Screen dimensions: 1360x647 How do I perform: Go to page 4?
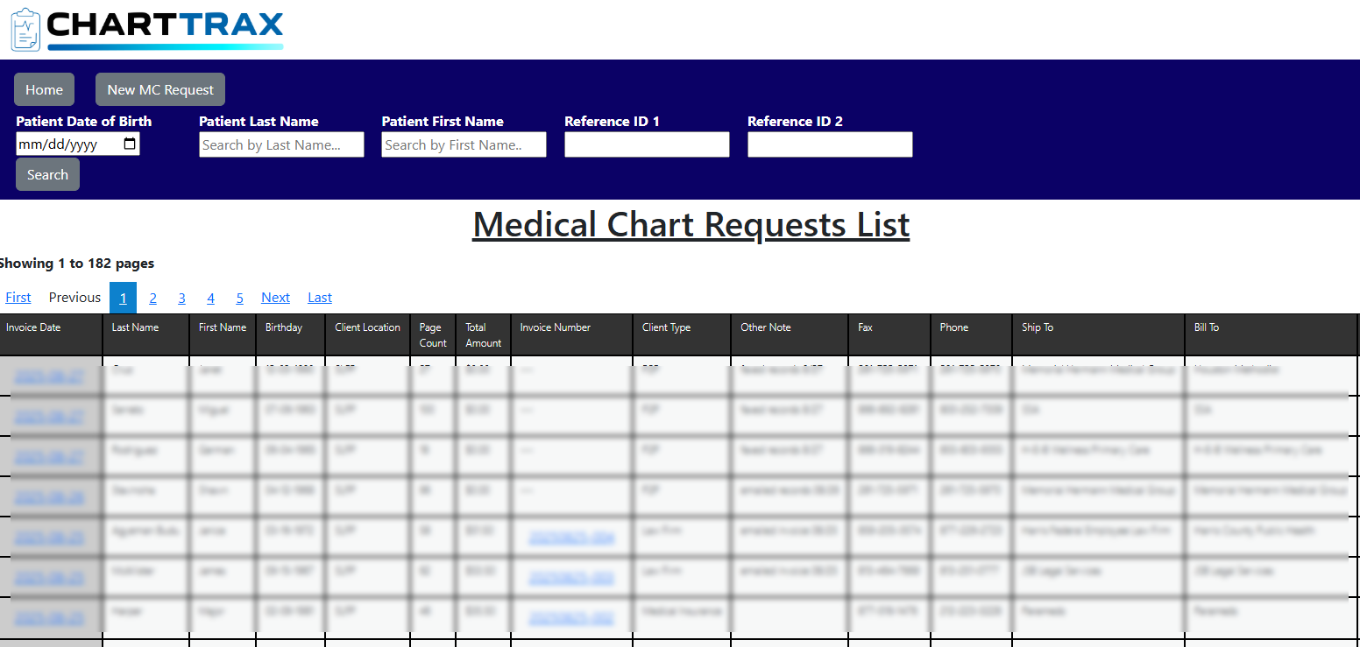[210, 298]
